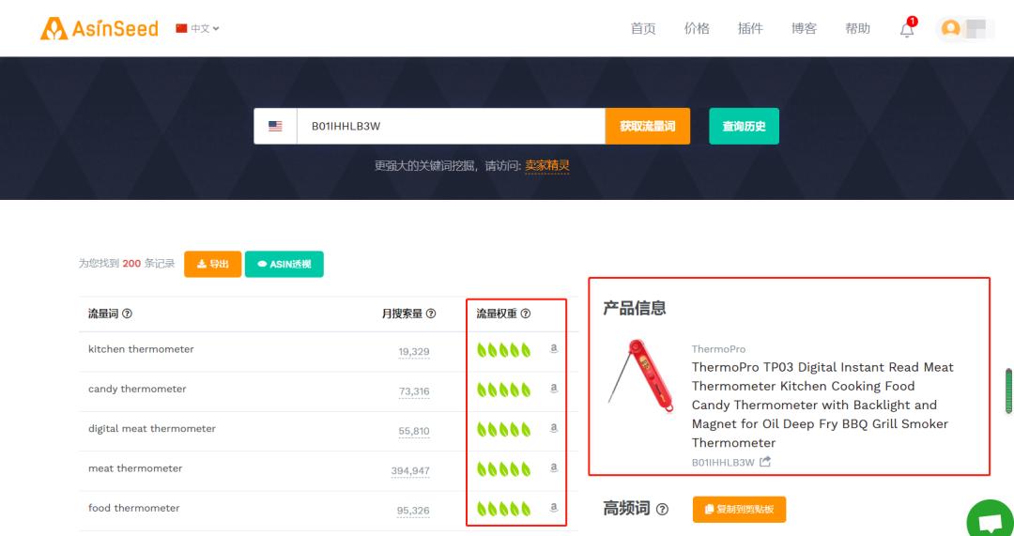Click the AsinSeed logo
The image size is (1014, 536).
pyautogui.click(x=99, y=28)
